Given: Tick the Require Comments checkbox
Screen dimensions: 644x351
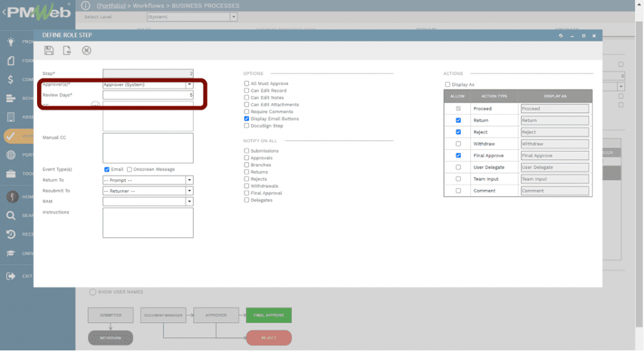Looking at the screenshot, I should (x=247, y=111).
